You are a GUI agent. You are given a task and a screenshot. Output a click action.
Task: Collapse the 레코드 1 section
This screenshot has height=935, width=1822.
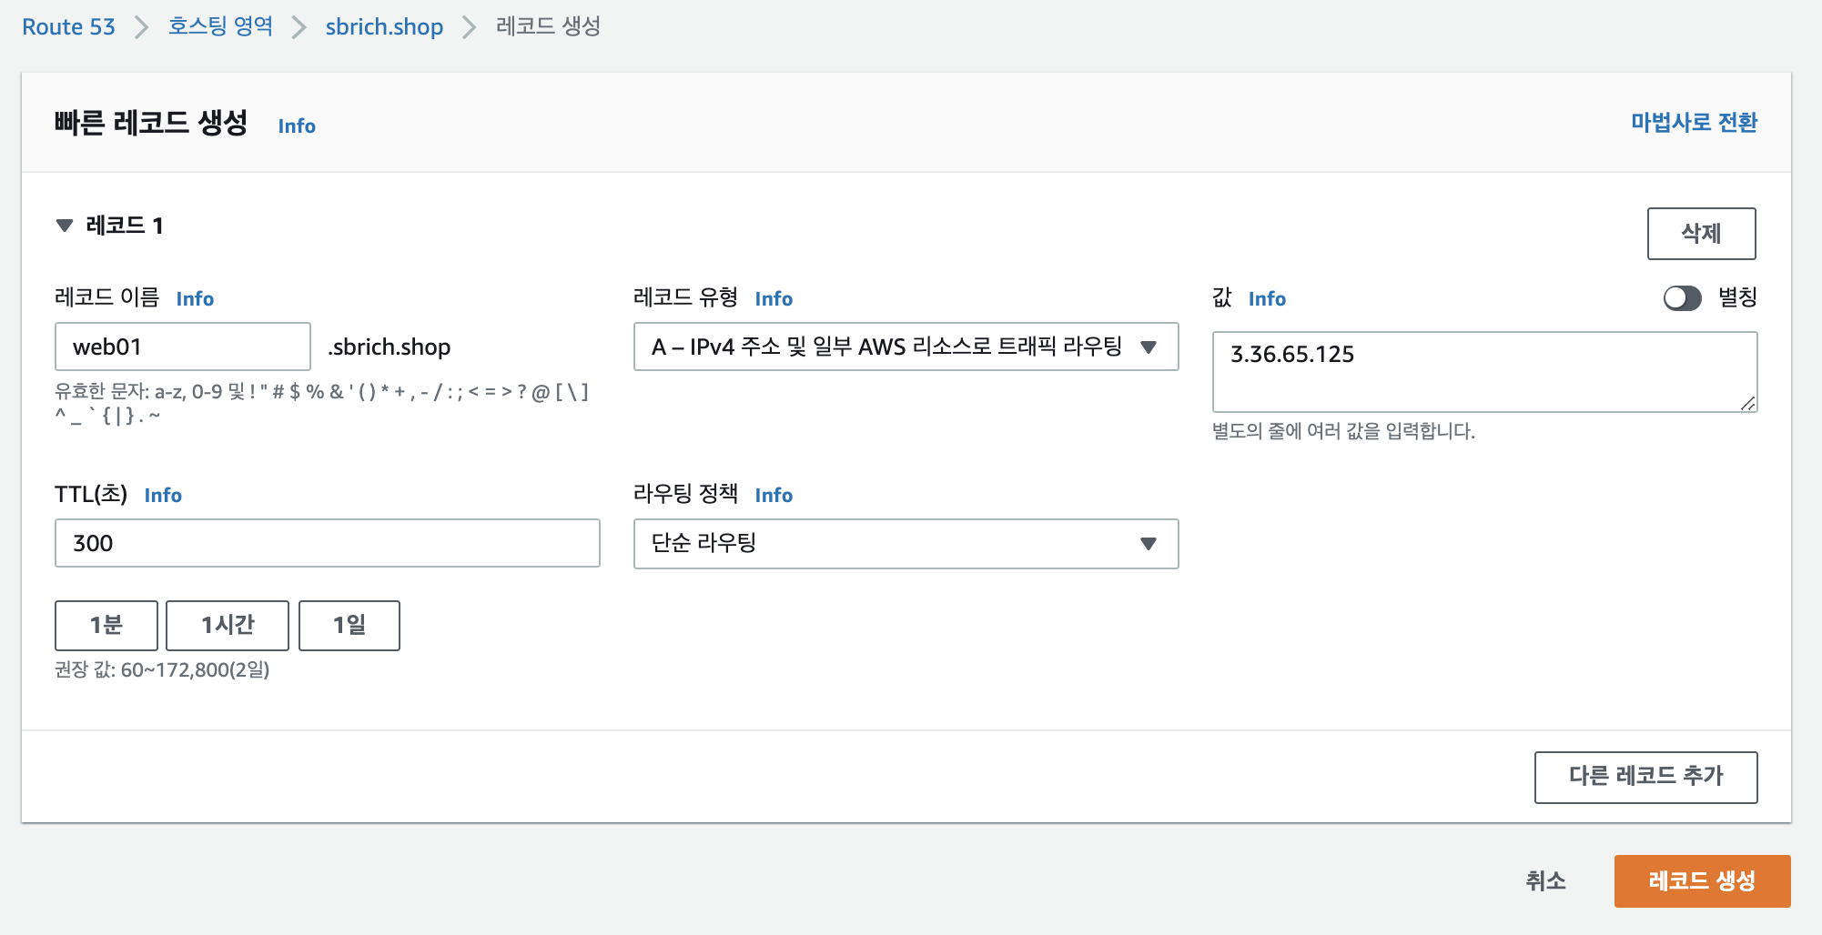coord(64,226)
